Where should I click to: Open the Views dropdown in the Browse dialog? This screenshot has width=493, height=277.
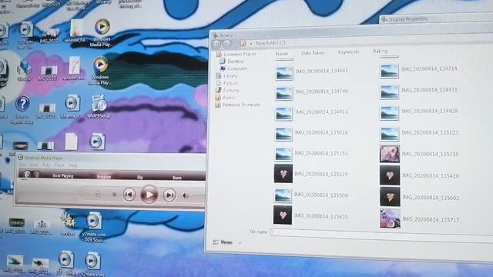click(227, 242)
